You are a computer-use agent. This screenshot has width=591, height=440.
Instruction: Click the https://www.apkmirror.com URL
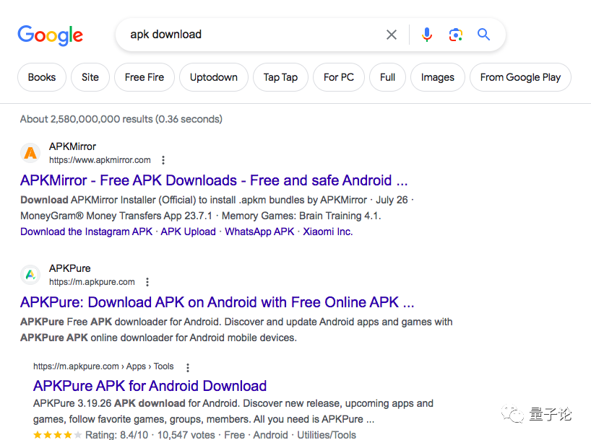100,160
